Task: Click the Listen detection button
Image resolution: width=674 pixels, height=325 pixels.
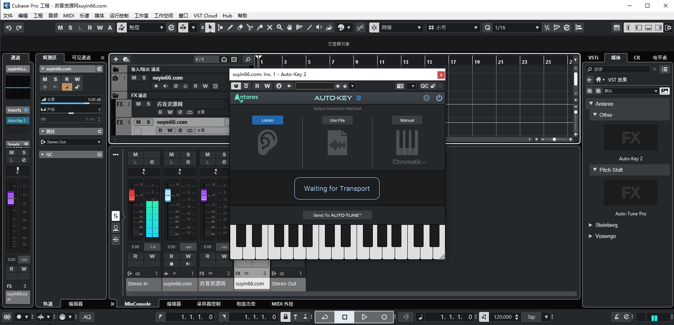Action: coord(267,120)
